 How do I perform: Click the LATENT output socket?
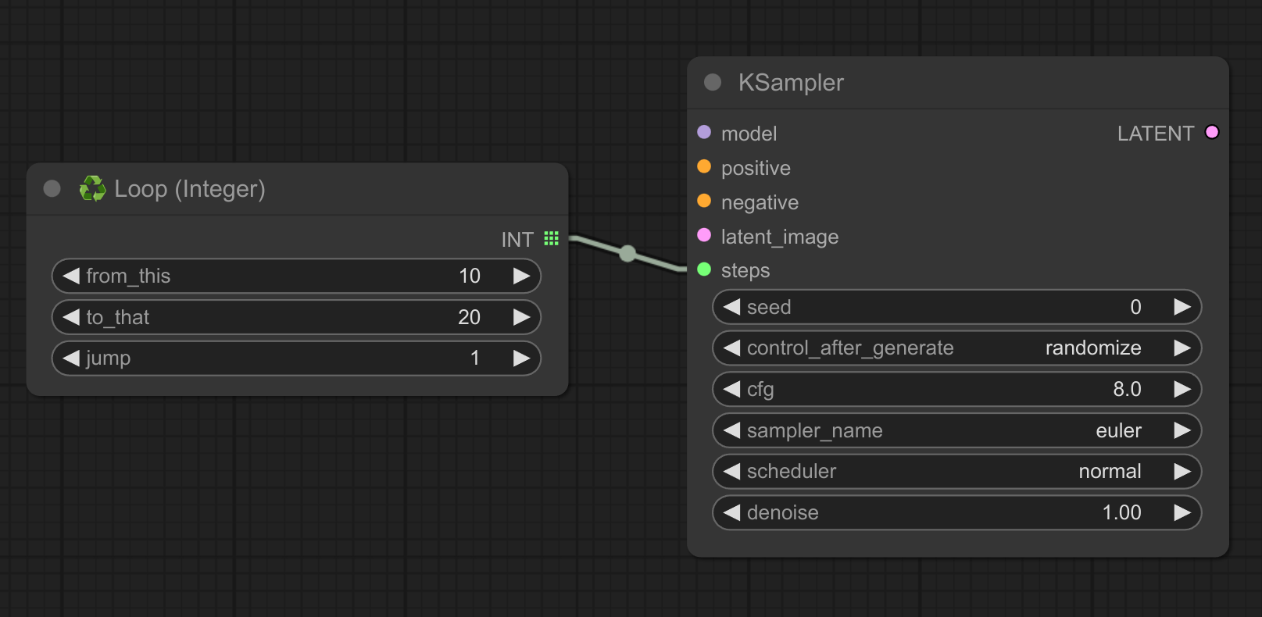click(1212, 133)
